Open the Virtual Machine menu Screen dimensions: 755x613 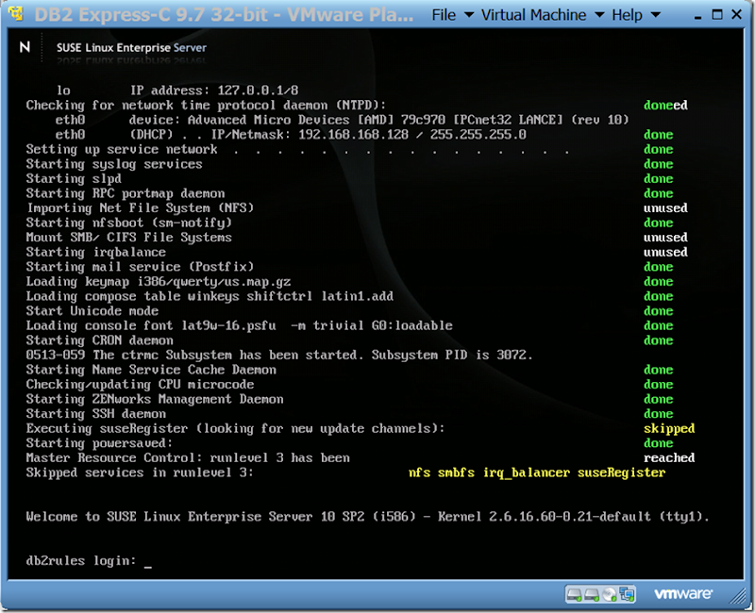(542, 15)
